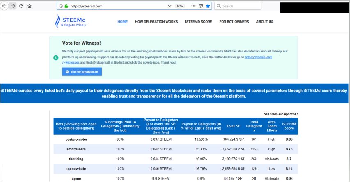The image size is (350, 182).
Task: Click the site information icon in address bar
Action: point(61,6)
